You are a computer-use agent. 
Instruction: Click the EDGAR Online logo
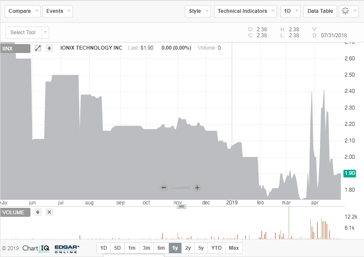pyautogui.click(x=67, y=249)
